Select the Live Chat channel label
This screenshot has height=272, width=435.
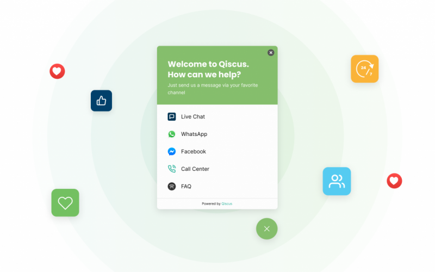193,116
